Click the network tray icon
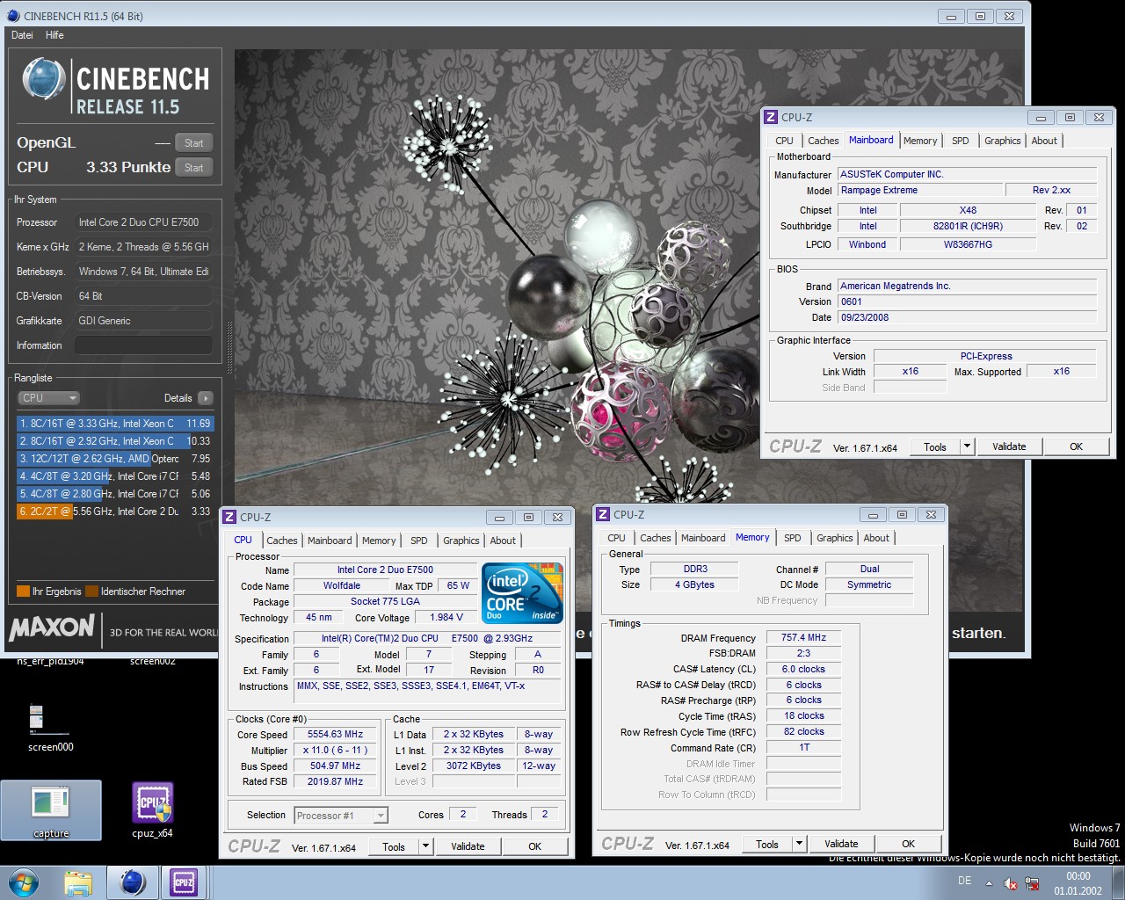This screenshot has width=1125, height=900. [x=1032, y=883]
